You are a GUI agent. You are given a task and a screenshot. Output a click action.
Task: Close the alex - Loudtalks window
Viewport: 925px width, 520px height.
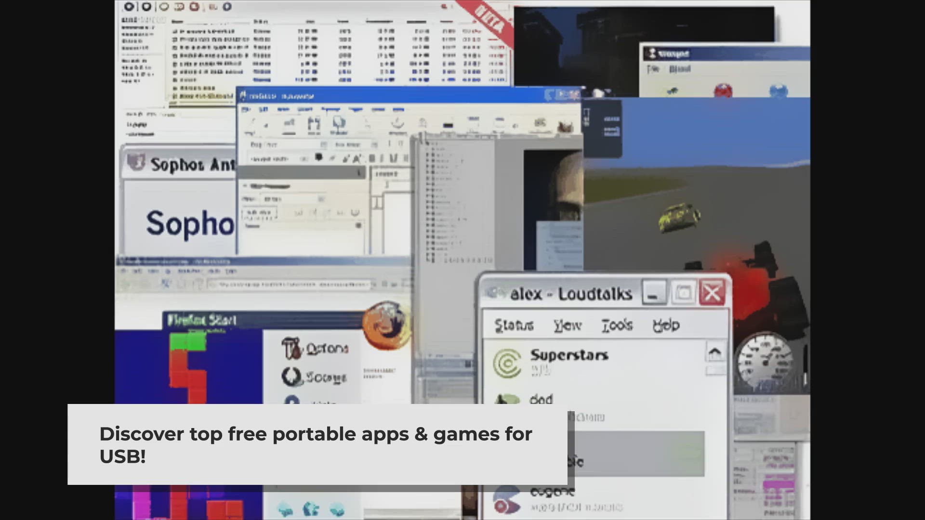tap(712, 292)
